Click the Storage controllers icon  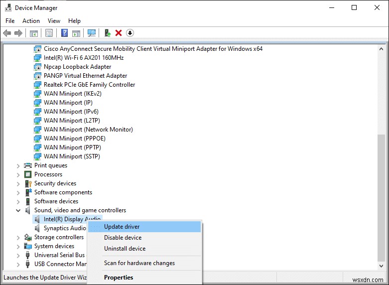[28, 237]
